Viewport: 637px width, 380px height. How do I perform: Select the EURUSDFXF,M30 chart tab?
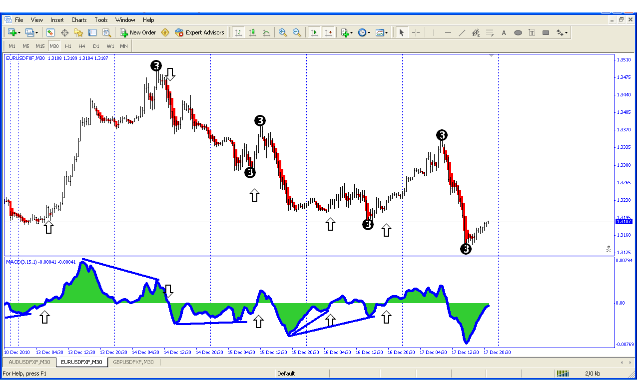pos(81,362)
